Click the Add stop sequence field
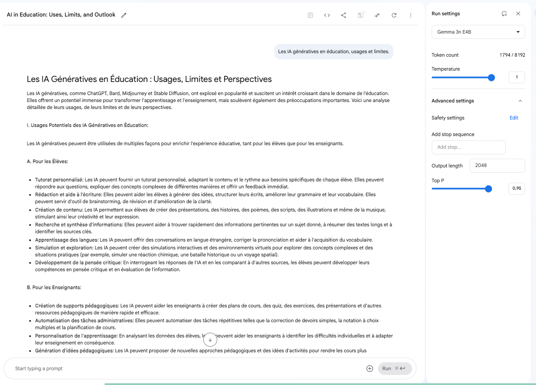The width and height of the screenshot is (536, 385). [468, 147]
